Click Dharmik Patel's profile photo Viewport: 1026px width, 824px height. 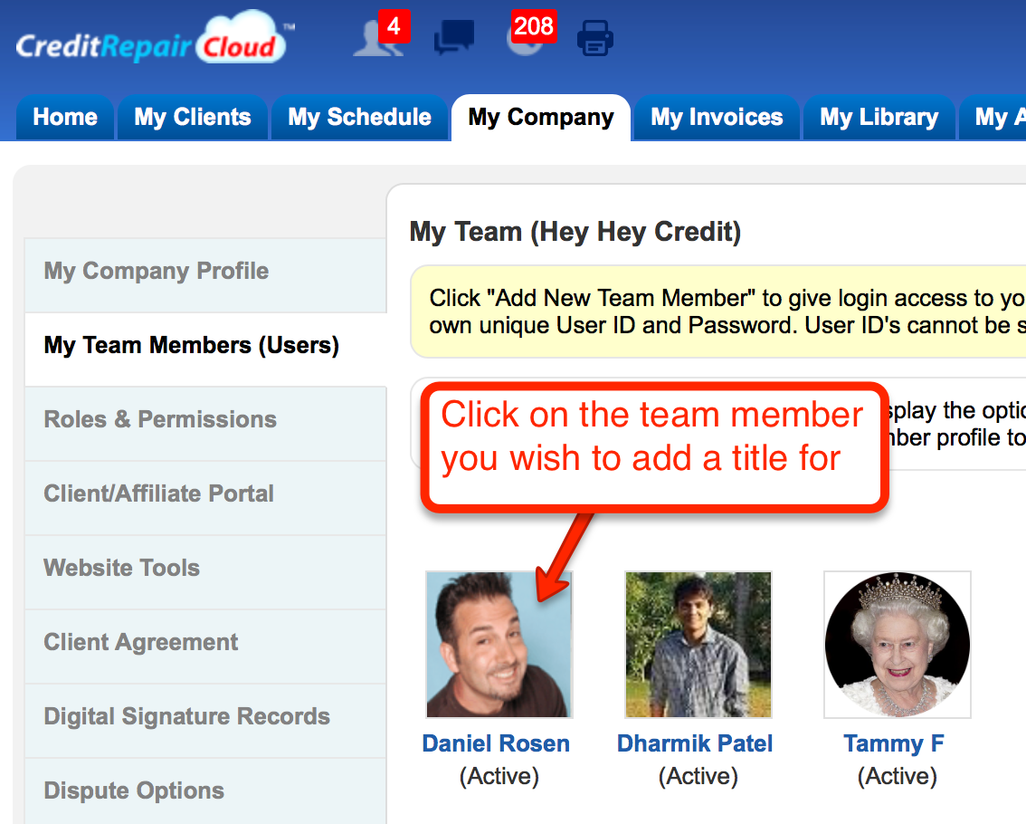[x=698, y=645]
